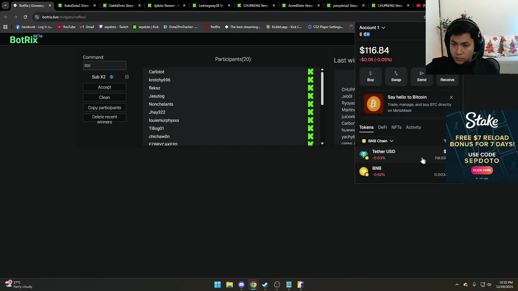This screenshot has width=518, height=291.
Task: Open OBS Studio from the taskbar
Action: [277, 285]
